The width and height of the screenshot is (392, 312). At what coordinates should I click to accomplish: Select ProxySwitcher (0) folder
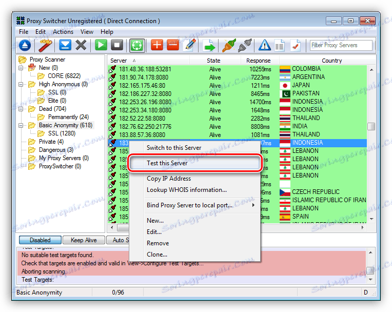point(54,166)
